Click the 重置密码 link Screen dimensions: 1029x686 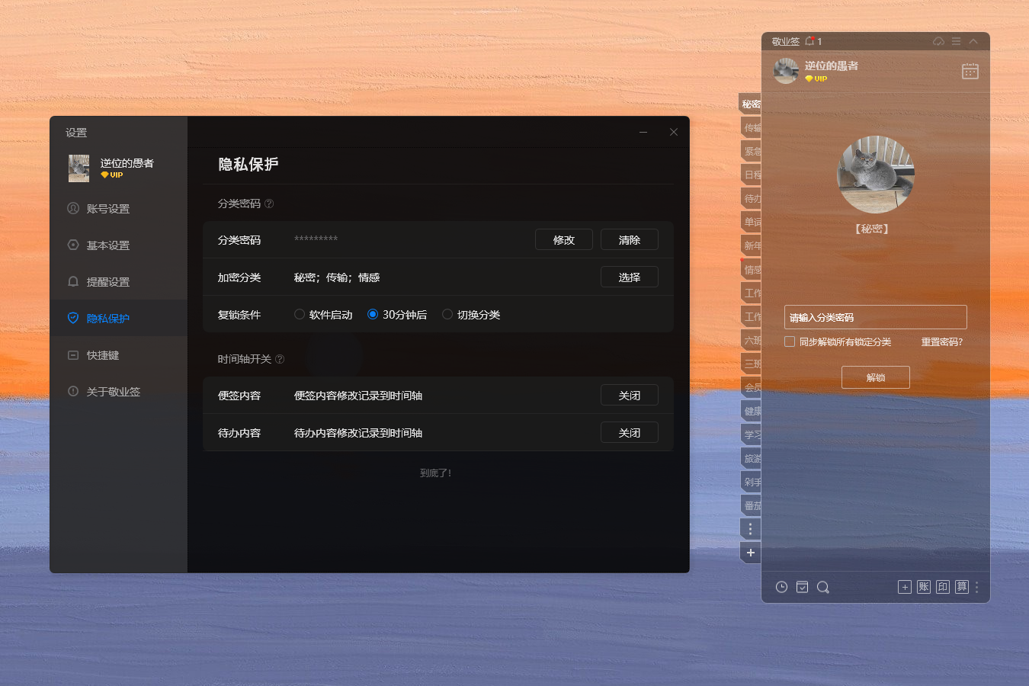[x=941, y=341]
